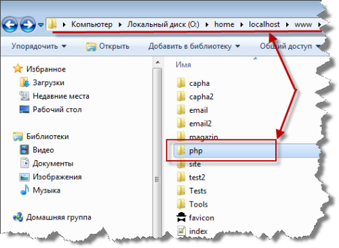Select the Tests folder icon
This screenshot has height=248, width=339.
[181, 191]
